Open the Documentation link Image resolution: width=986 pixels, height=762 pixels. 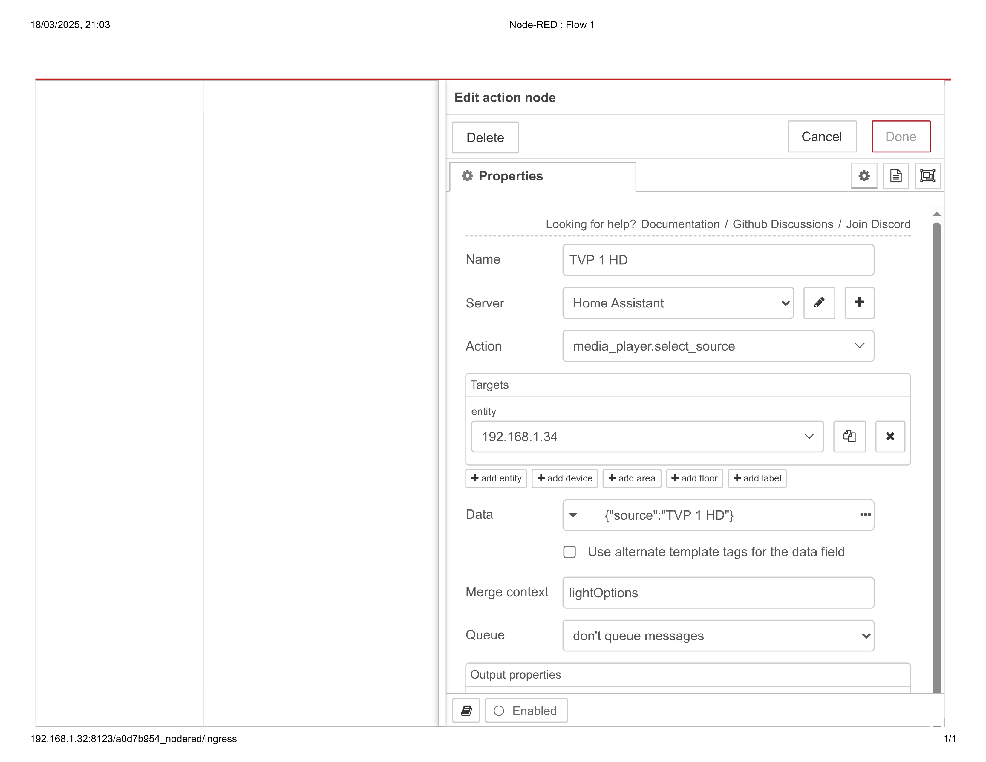tap(680, 224)
